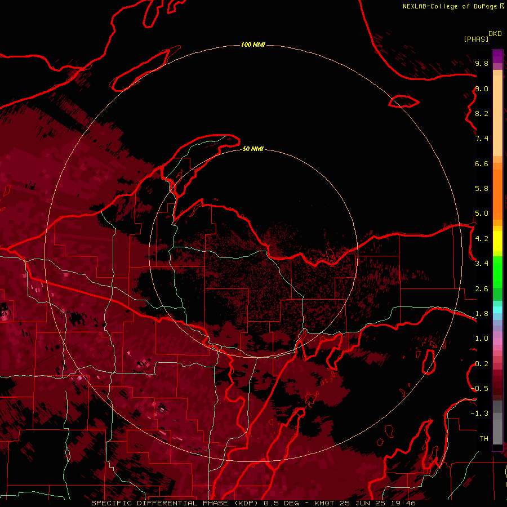507x507 pixels.
Task: Click the 9.0 scale value
Action: (x=482, y=88)
